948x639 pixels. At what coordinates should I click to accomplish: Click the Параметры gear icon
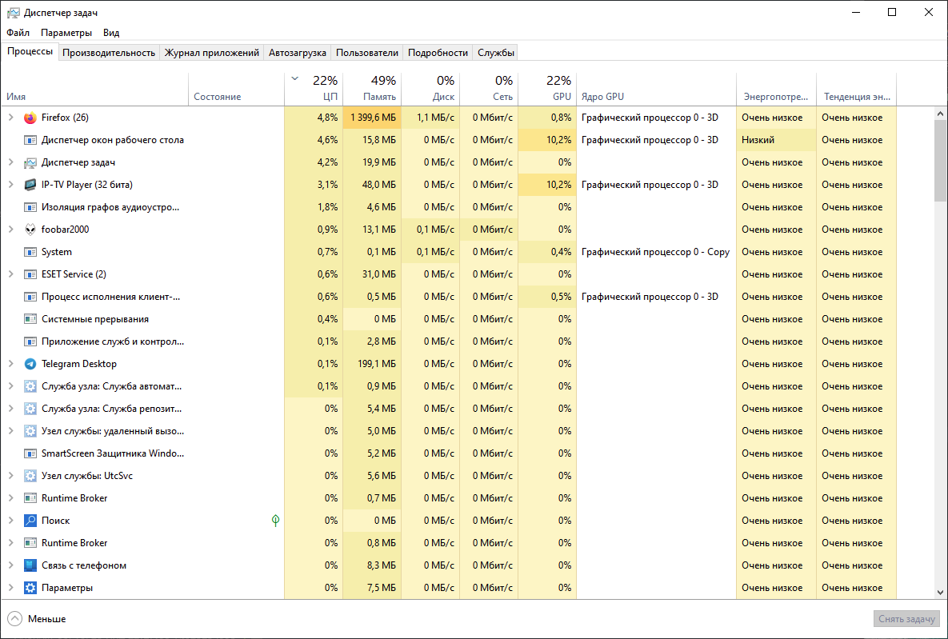tap(30, 588)
